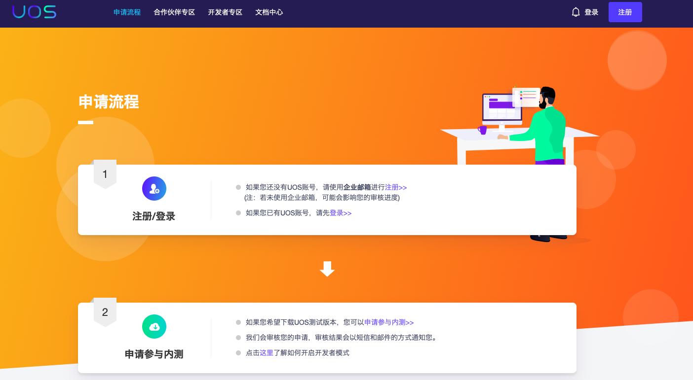Image resolution: width=693 pixels, height=380 pixels.
Task: Click the UOS logo
Action: [x=34, y=12]
